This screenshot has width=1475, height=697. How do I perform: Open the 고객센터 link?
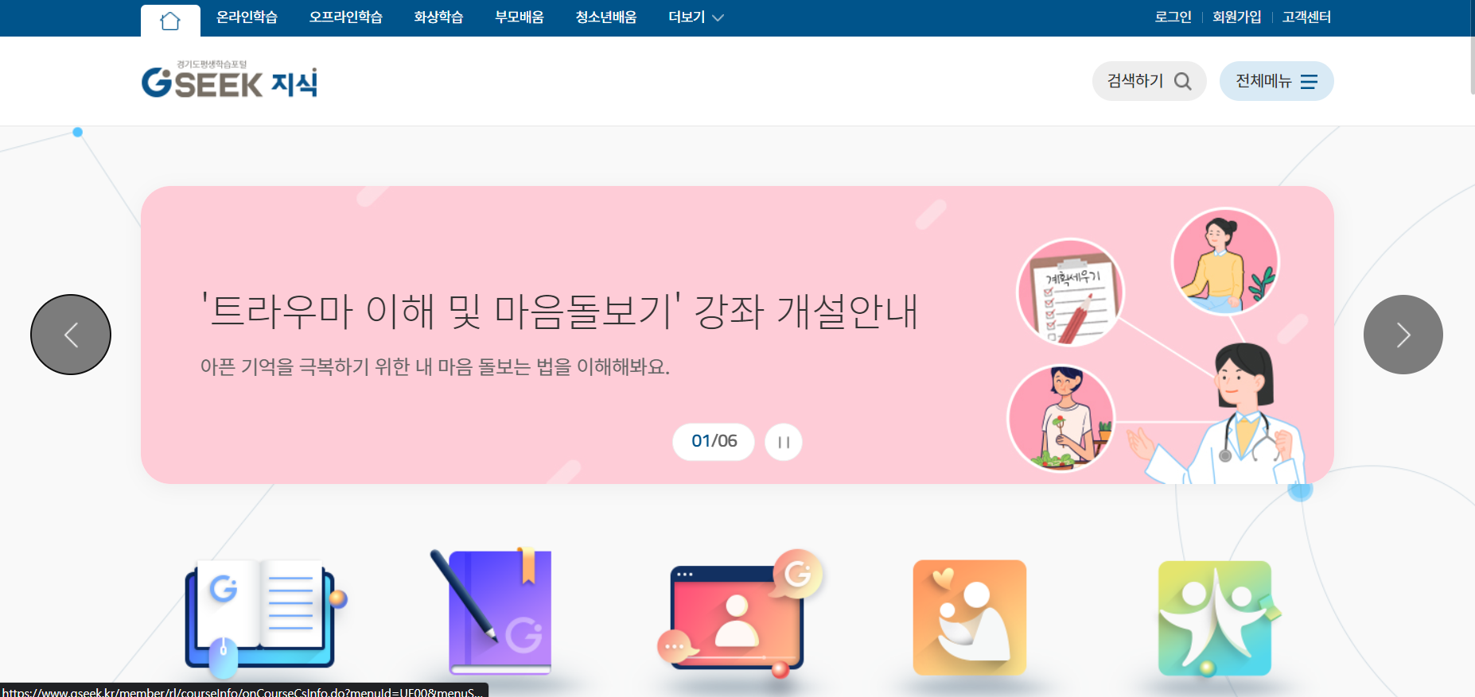point(1306,17)
